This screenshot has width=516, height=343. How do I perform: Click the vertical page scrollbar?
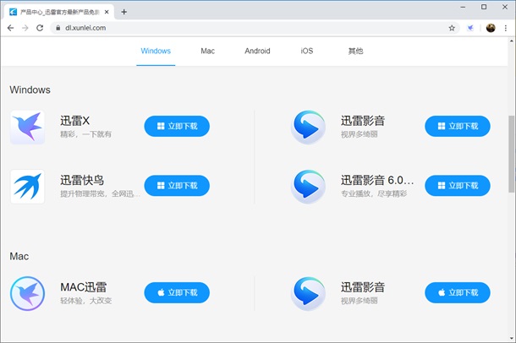tap(511, 152)
